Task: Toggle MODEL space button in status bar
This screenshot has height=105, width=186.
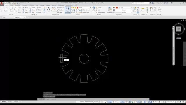Action: coord(96,102)
